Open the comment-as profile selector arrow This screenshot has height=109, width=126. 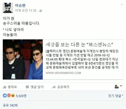(121, 86)
